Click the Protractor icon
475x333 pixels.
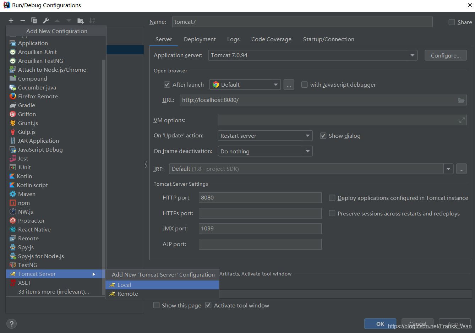[13, 220]
